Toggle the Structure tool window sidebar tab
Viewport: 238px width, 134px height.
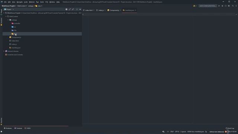click(x=1, y=22)
